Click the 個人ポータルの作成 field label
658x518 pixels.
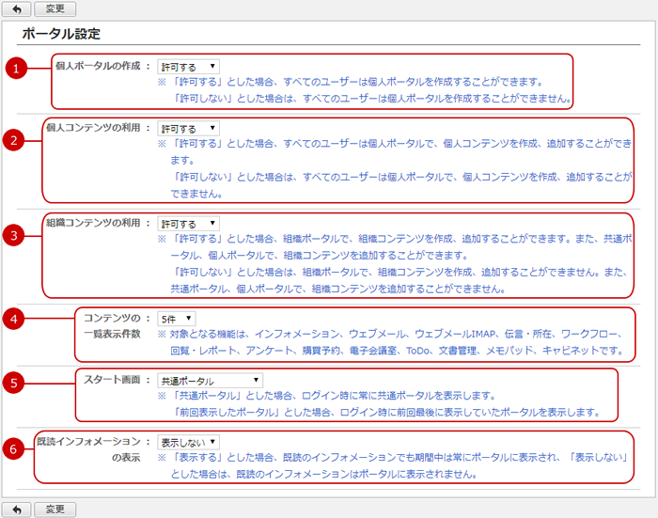click(x=97, y=66)
